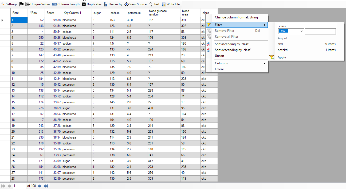Click the filter text input box
The width and height of the screenshot is (346, 189).
[320, 31]
